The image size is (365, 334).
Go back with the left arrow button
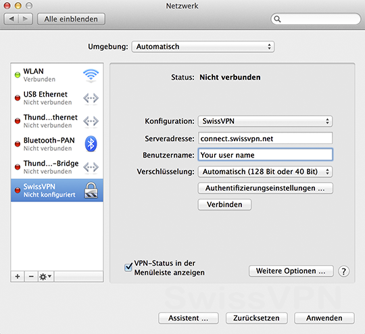(x=11, y=19)
